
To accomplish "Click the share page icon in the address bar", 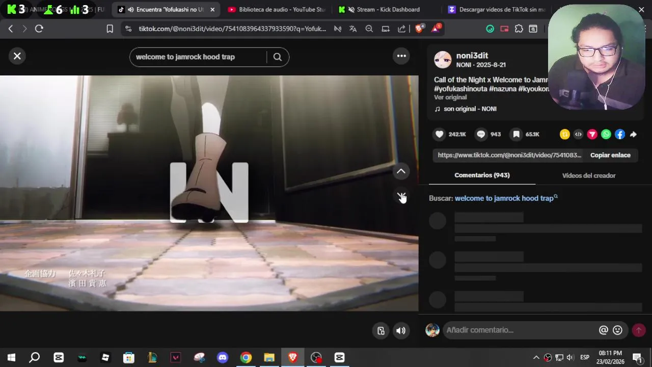I will point(402,29).
